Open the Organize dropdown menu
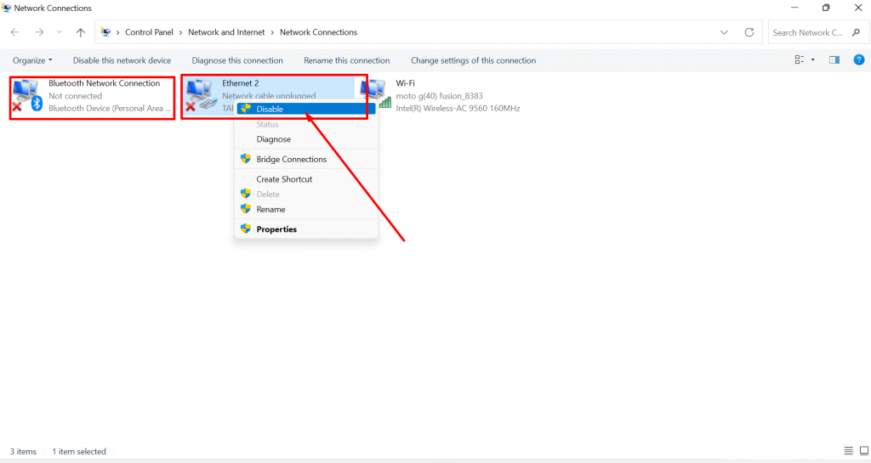The image size is (871, 463). tap(32, 60)
